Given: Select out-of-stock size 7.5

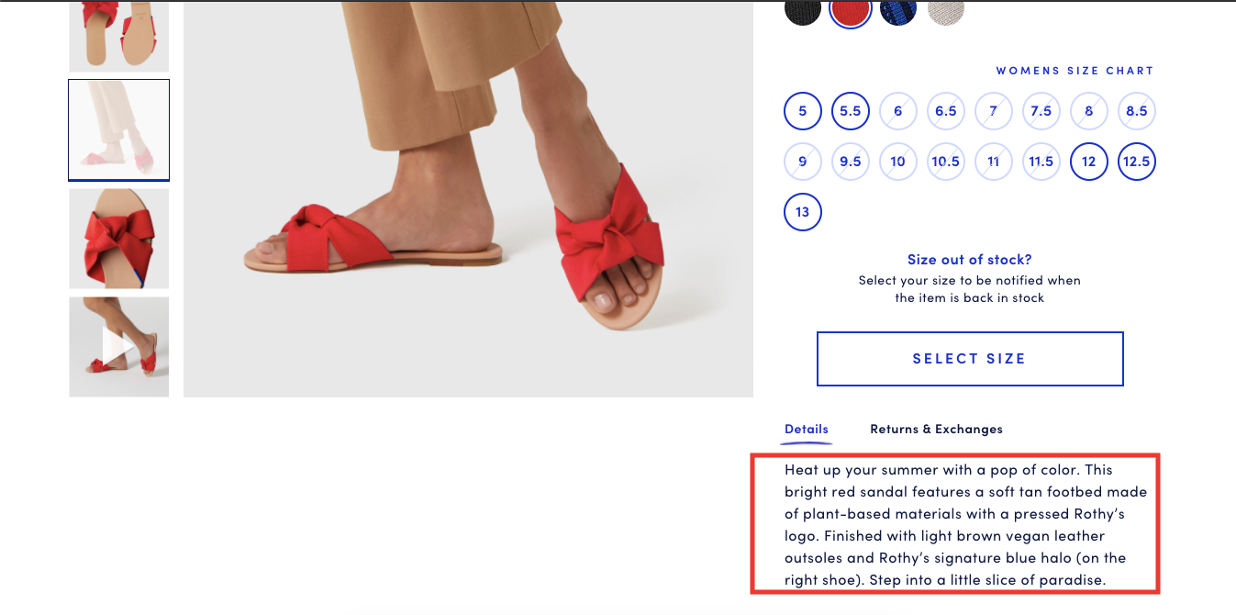Looking at the screenshot, I should (x=1041, y=111).
